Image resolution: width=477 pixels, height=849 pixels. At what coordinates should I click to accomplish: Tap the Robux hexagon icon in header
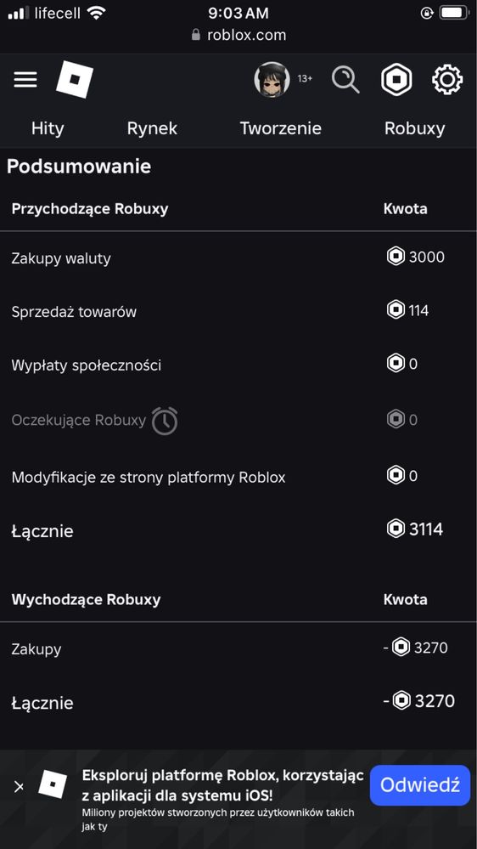[396, 80]
